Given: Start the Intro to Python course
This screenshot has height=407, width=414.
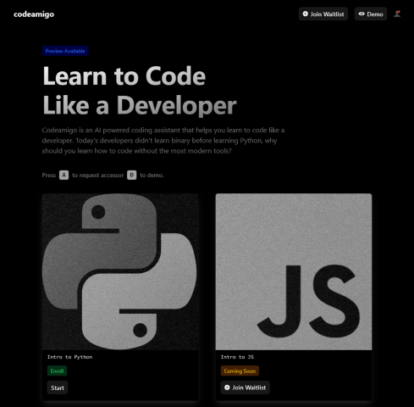Looking at the screenshot, I should coord(58,387).
